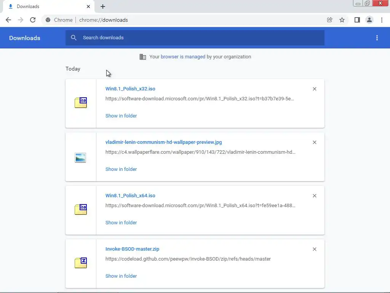Reload the downloads page

click(x=33, y=20)
